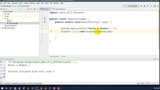The height and width of the screenshot is (90, 160).
Task: Click the yellow inspection indicator square
Action: point(158,12)
